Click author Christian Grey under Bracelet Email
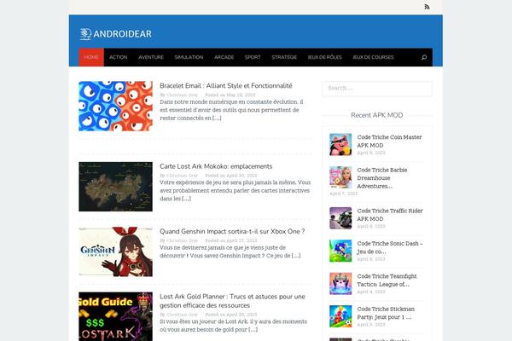 pos(183,95)
